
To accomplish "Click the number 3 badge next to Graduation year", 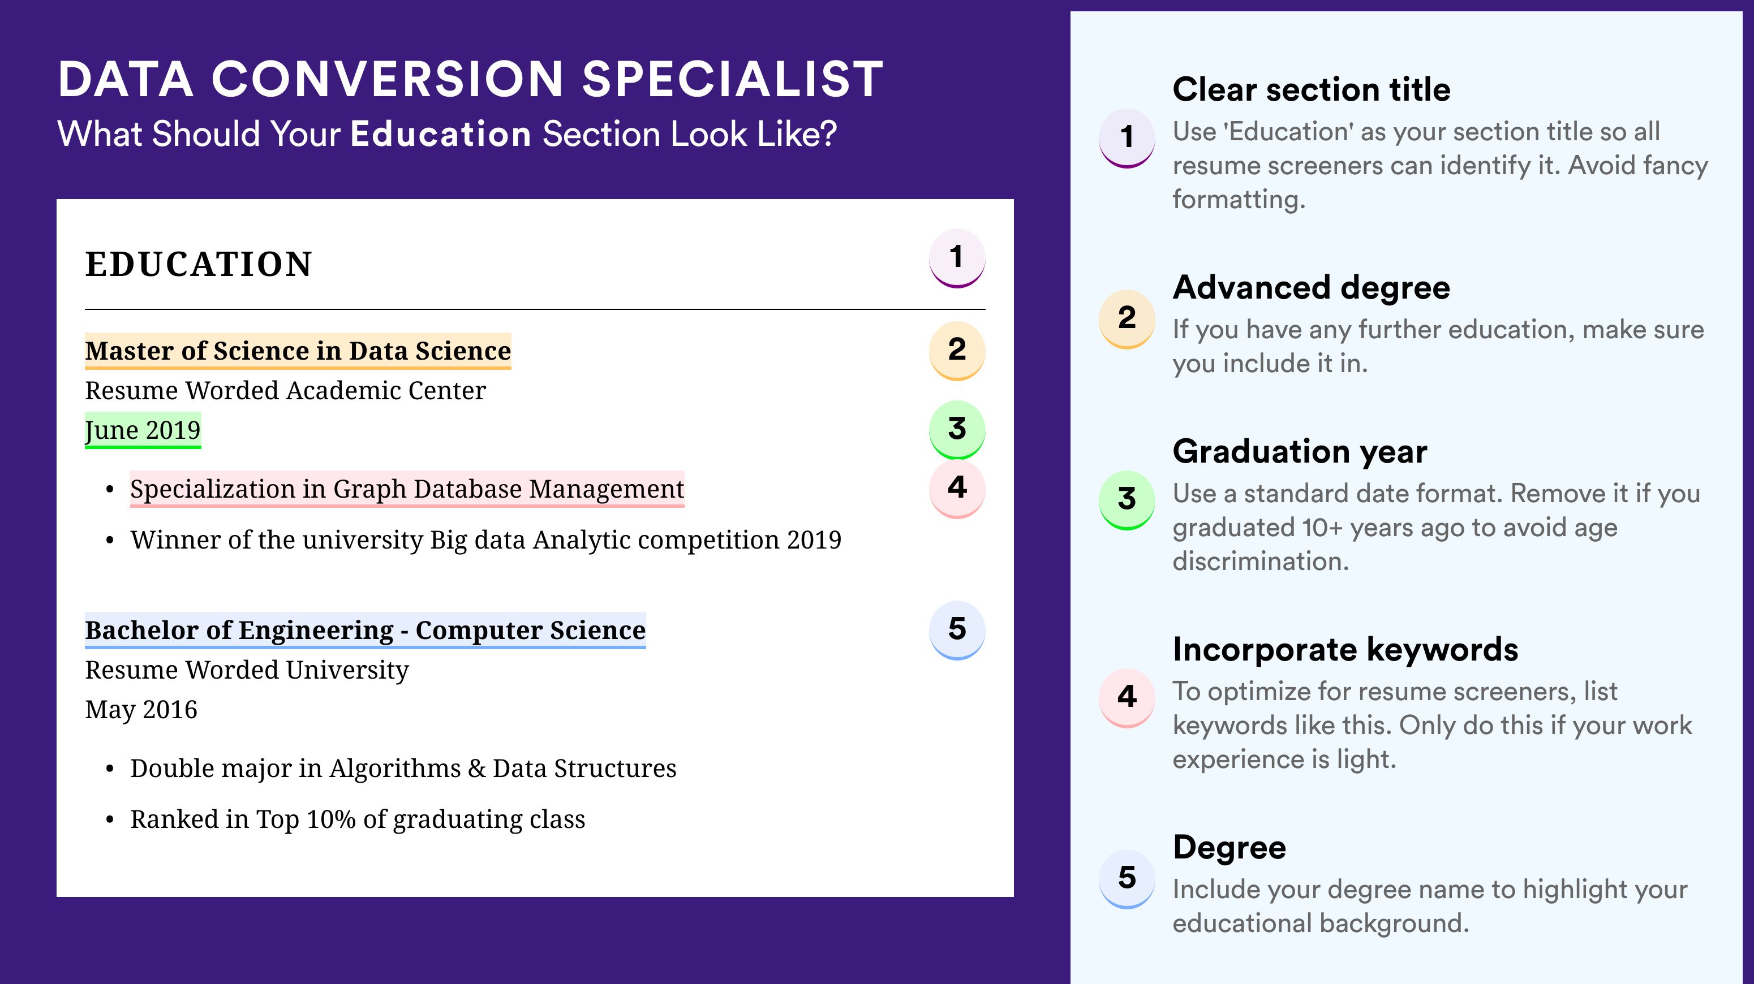I will coord(1127,500).
